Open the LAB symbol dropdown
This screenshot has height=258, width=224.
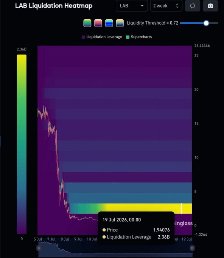132,6
